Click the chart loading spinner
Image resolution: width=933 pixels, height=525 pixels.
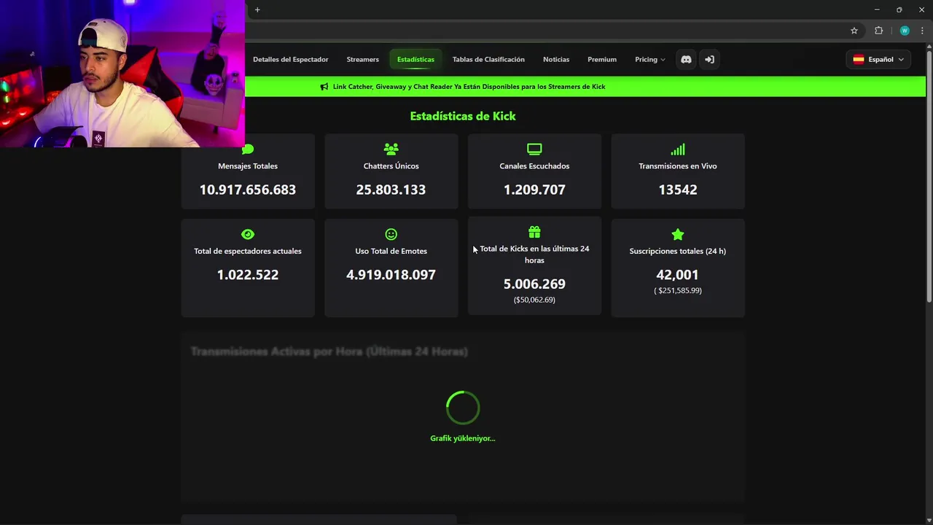coord(463,408)
